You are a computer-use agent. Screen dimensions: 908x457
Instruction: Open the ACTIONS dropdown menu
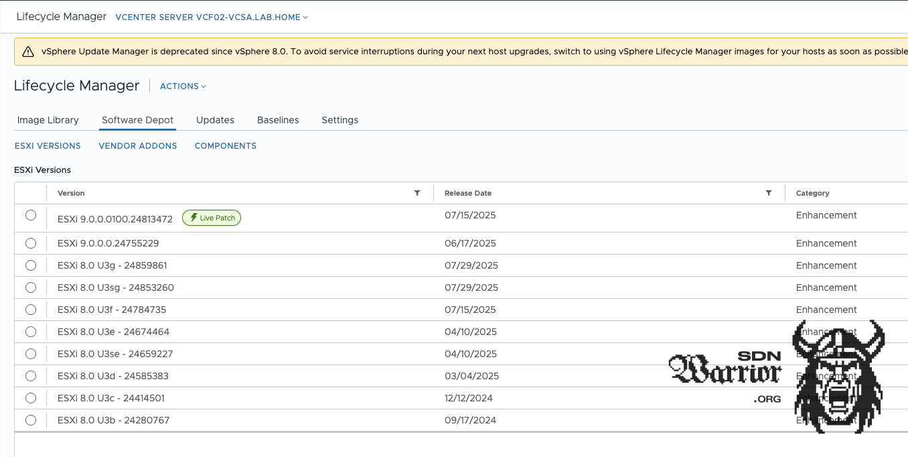tap(182, 86)
